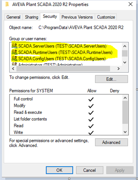138x180 pixels.
Task: Click the folder icon in the title bar
Action: point(7,4)
